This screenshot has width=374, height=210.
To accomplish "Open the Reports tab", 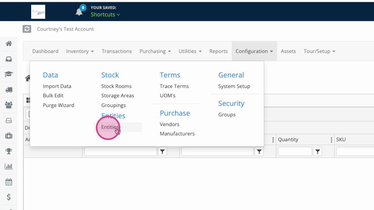I will tap(219, 51).
